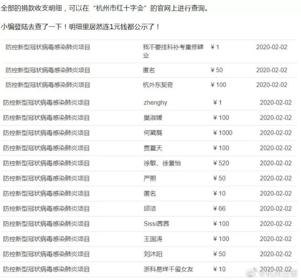
Task: Click the date in the zhenghy row
Action: tap(276, 102)
